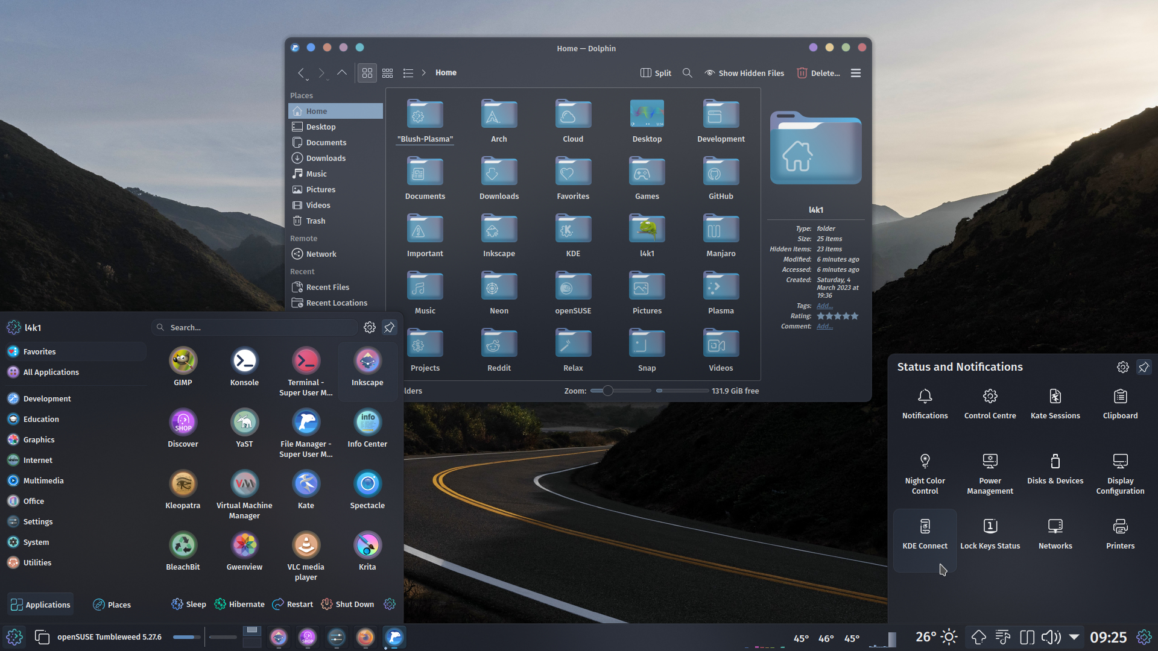1158x651 pixels.
Task: Open Clipboard applet in system tray popup
Action: click(1120, 404)
